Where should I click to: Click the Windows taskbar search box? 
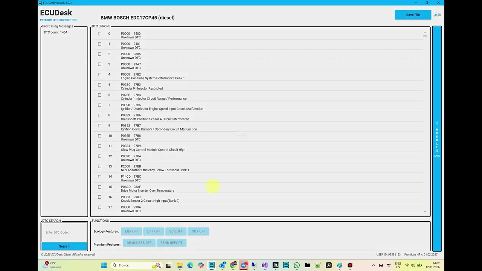[x=137, y=265]
